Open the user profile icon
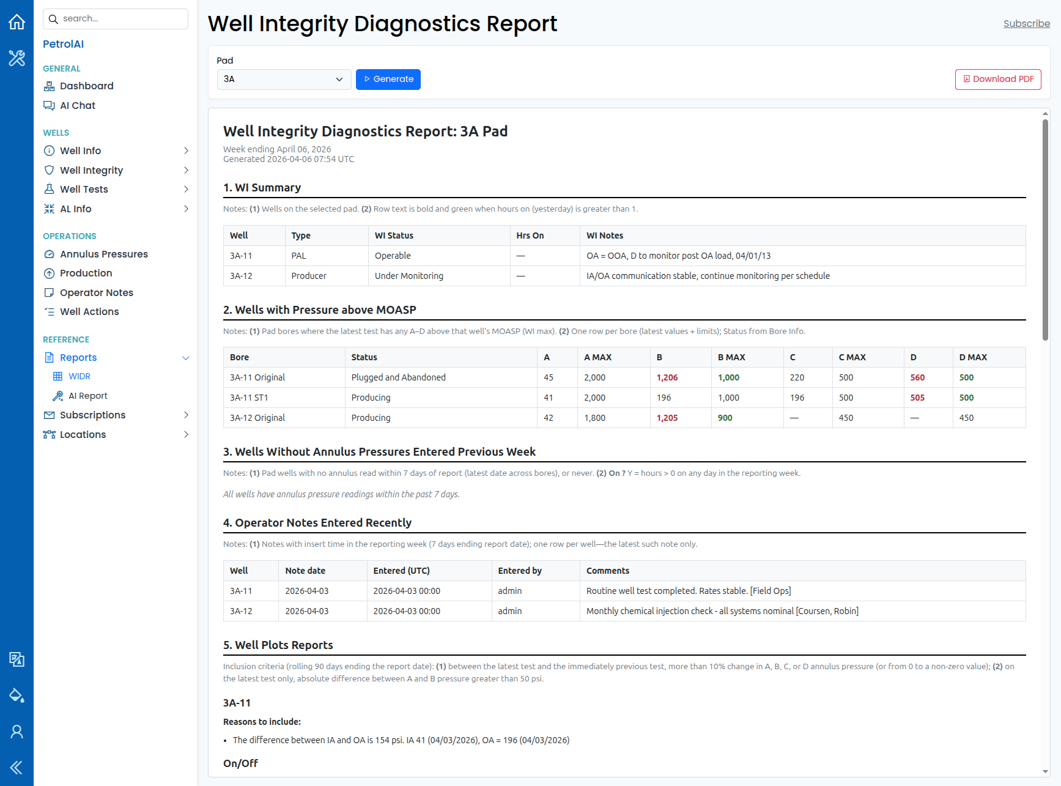Image resolution: width=1061 pixels, height=786 pixels. coord(17,732)
